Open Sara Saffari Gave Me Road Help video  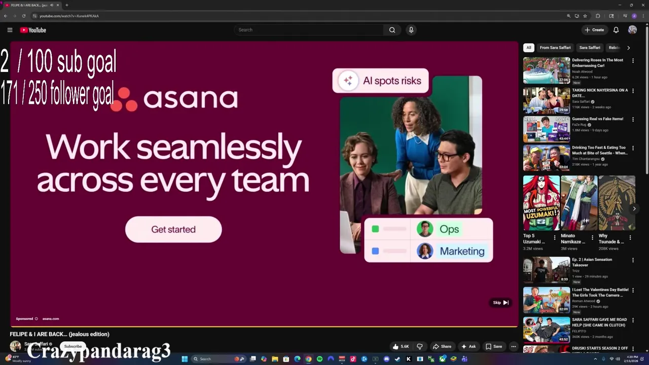tap(547, 330)
